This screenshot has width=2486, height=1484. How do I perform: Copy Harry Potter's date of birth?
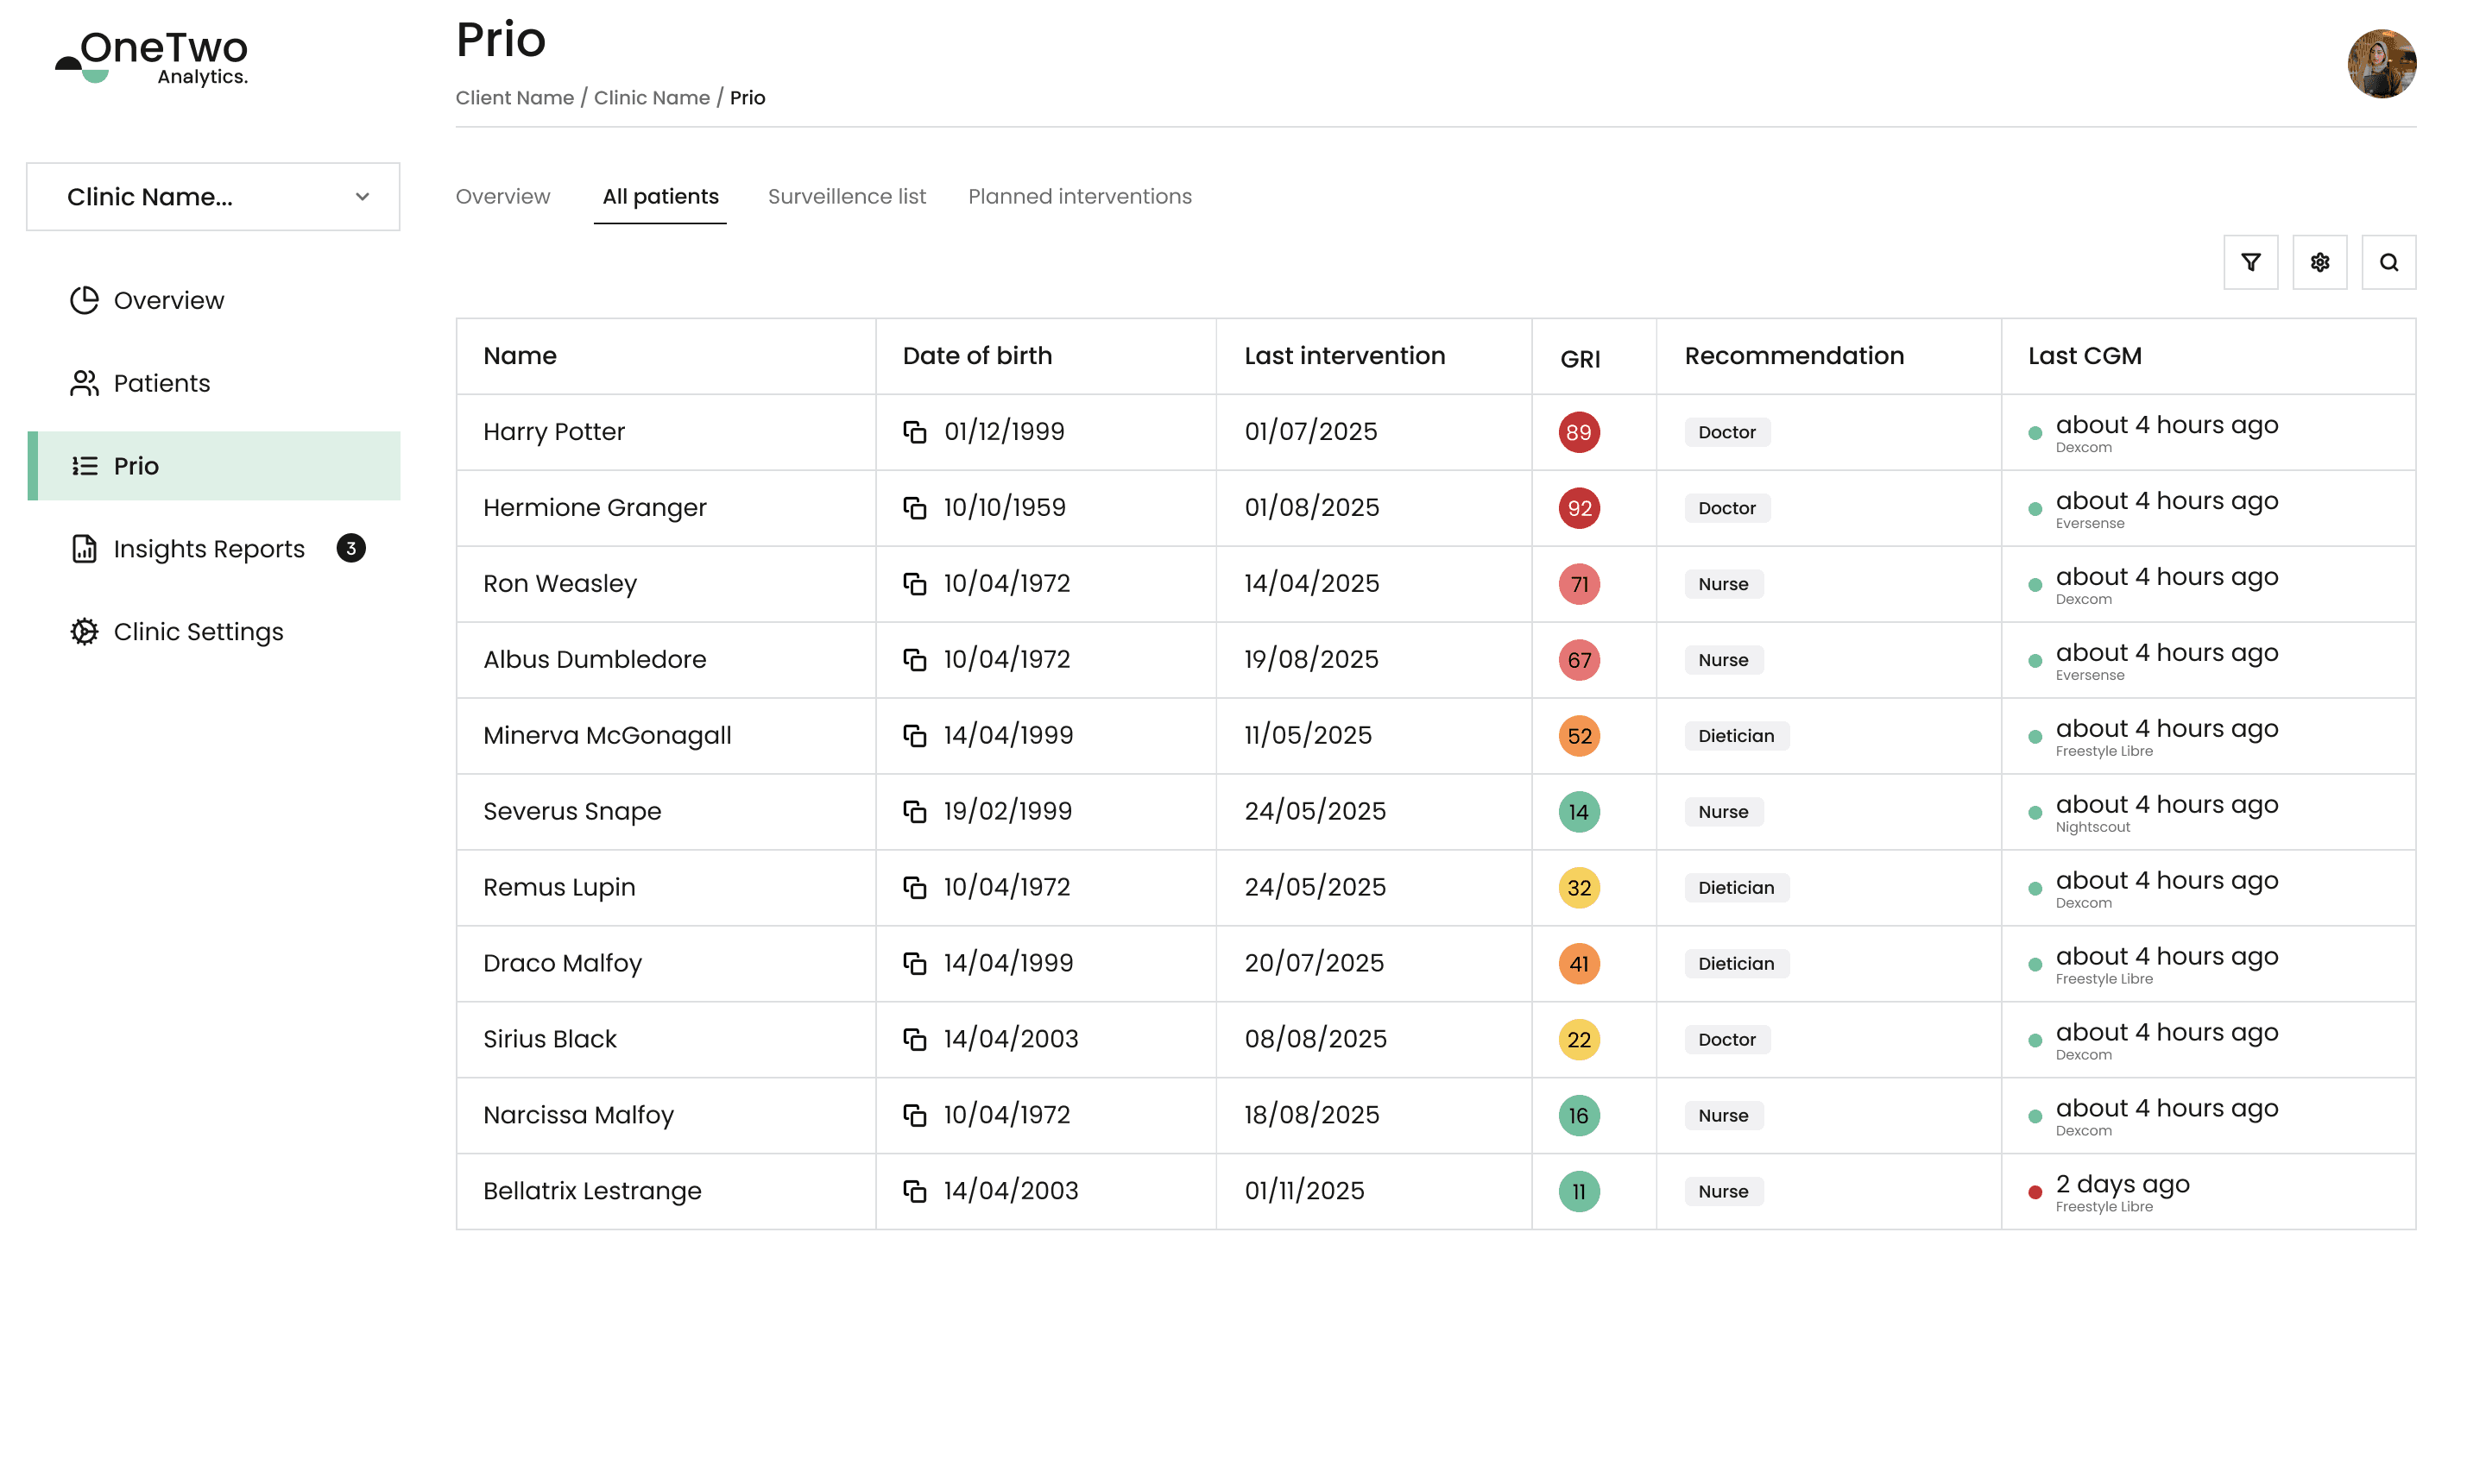tap(914, 432)
